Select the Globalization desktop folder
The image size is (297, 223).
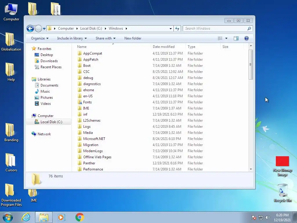tap(11, 42)
